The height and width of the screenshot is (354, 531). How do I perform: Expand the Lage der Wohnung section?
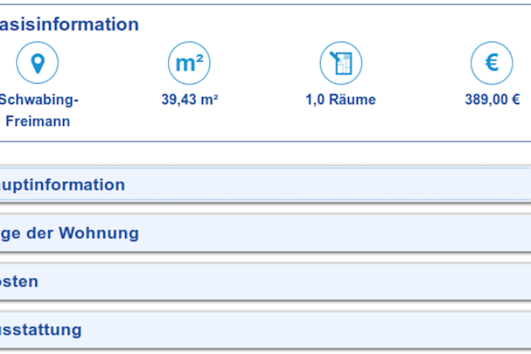pyautogui.click(x=69, y=233)
